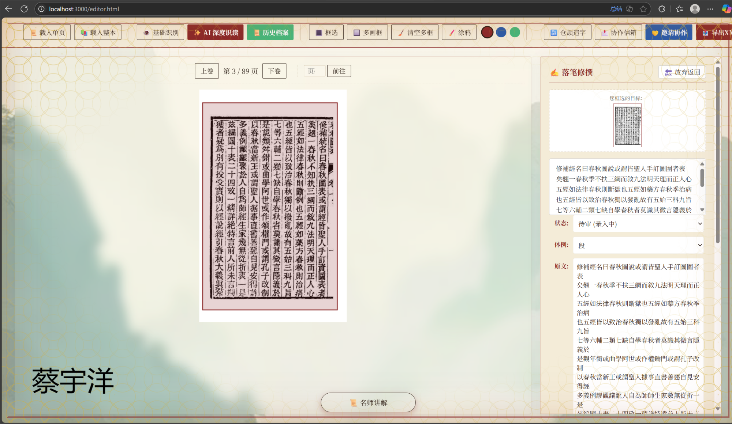Switch to AI 深度识读 mode
The image size is (732, 424).
click(215, 33)
